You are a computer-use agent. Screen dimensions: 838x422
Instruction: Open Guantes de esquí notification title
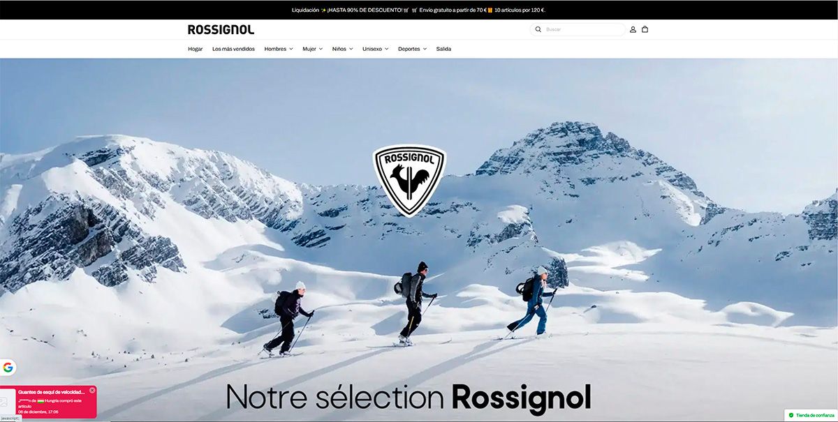click(x=52, y=392)
